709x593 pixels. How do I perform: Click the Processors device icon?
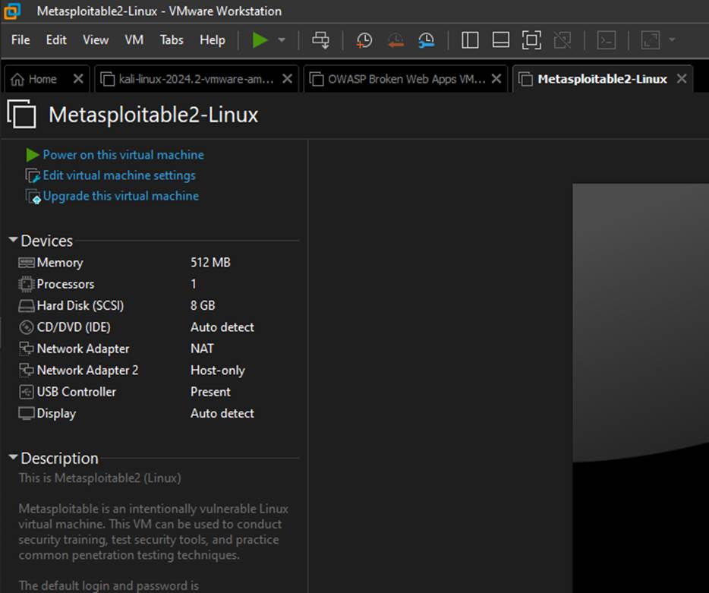point(27,284)
